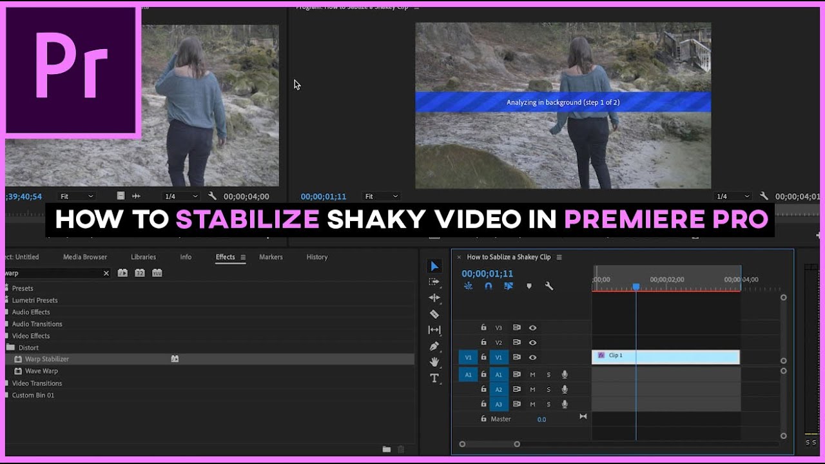Add a marker in timeline
Image resolution: width=825 pixels, height=464 pixels.
click(529, 286)
